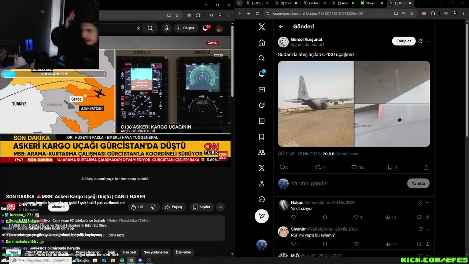Open YouTube video three-dot more actions
Image resolution: width=469 pixels, height=264 pixels.
pyautogui.click(x=220, y=207)
